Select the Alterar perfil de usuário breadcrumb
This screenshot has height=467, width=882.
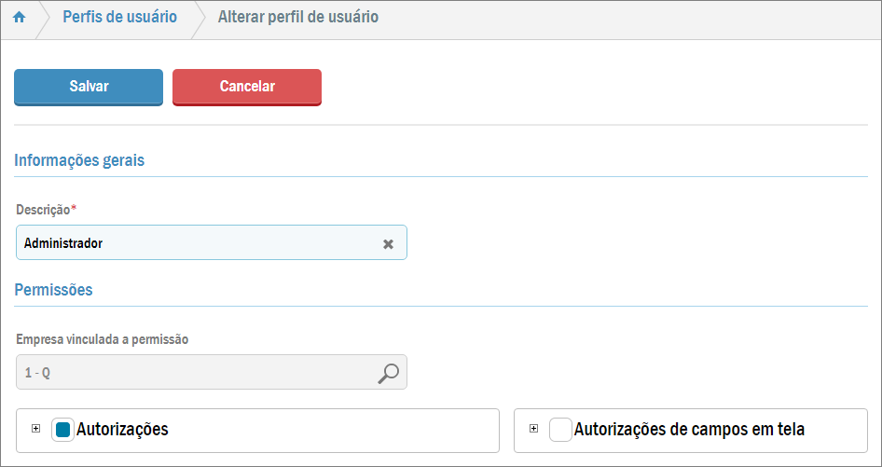tap(297, 18)
